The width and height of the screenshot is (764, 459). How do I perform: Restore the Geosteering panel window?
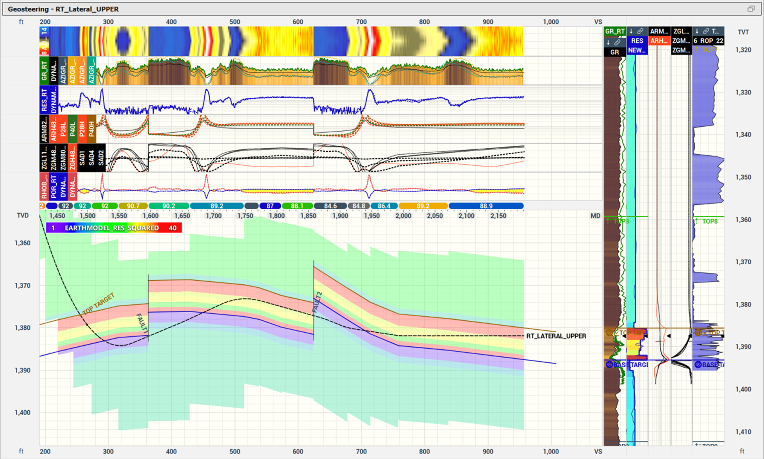pyautogui.click(x=751, y=9)
